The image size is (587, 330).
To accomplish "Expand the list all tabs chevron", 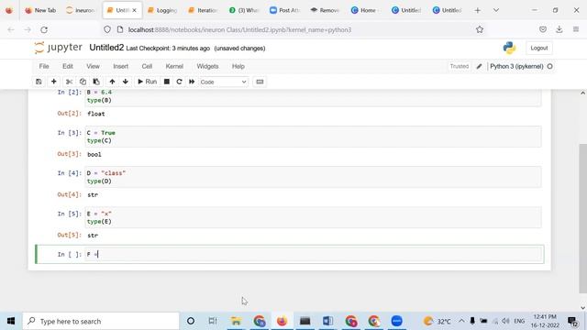I will (496, 10).
